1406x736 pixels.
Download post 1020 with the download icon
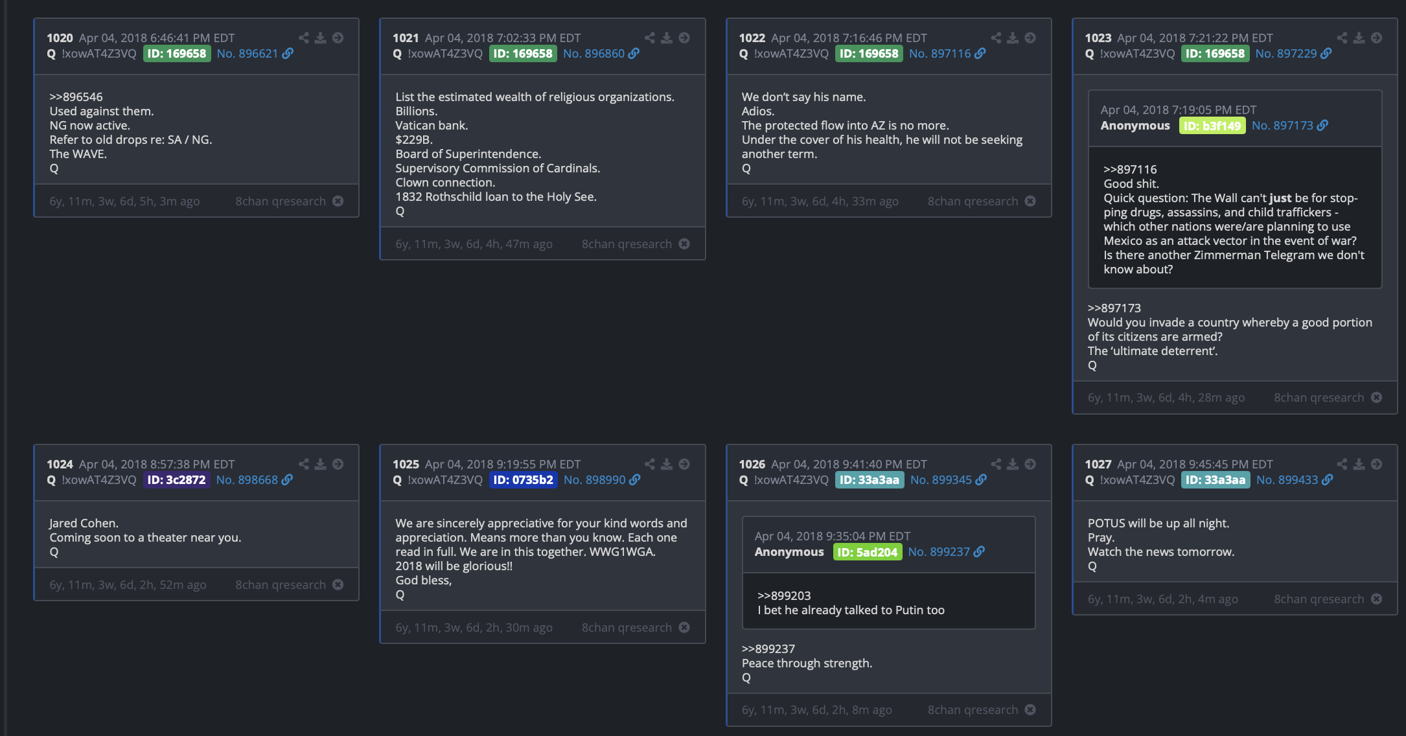pos(321,38)
